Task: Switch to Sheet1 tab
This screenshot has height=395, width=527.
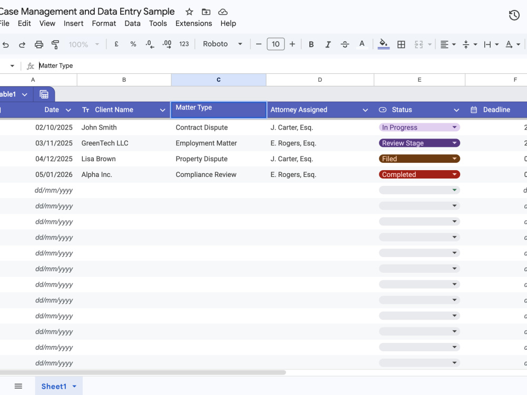Action: click(54, 386)
